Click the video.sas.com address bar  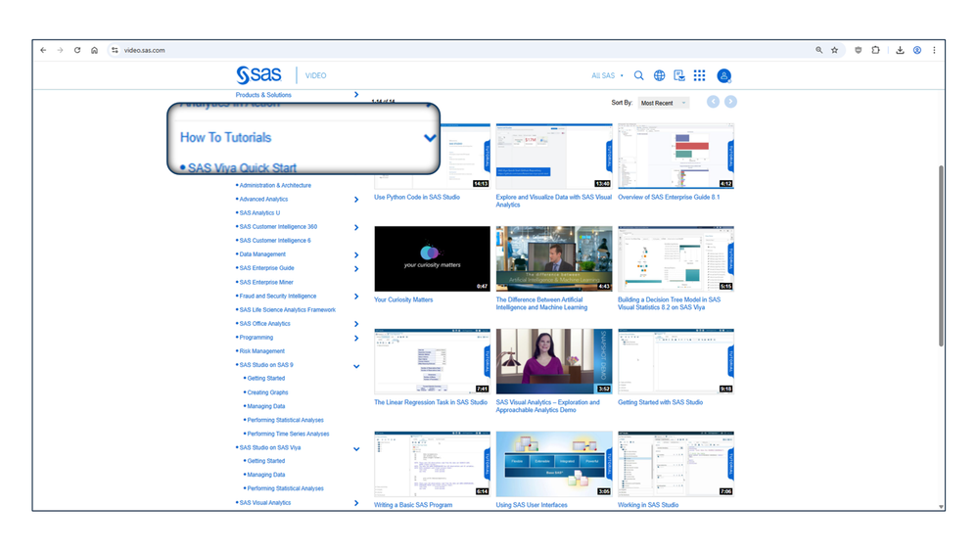(461, 51)
